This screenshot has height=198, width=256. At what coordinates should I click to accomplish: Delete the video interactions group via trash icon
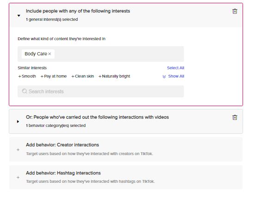click(235, 117)
